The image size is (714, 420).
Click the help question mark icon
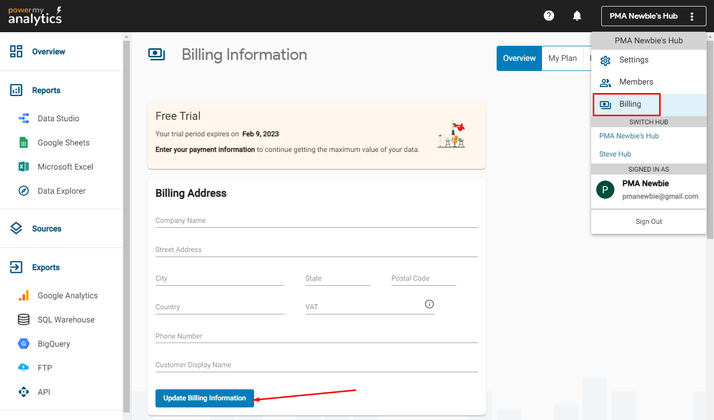point(549,16)
